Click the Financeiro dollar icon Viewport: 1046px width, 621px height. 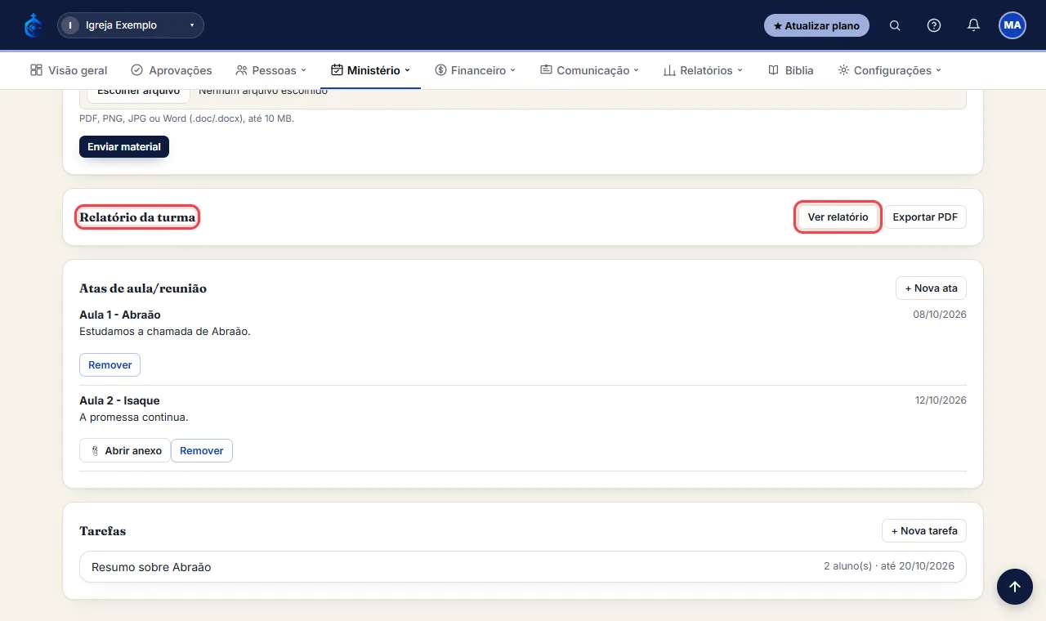tap(440, 70)
